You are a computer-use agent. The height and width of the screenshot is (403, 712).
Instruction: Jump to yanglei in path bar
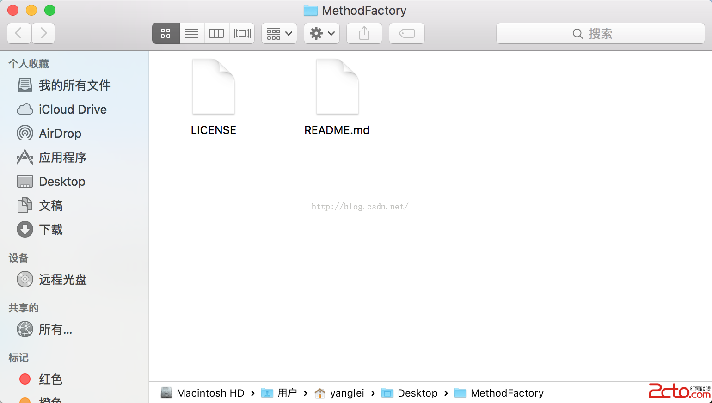[347, 393]
